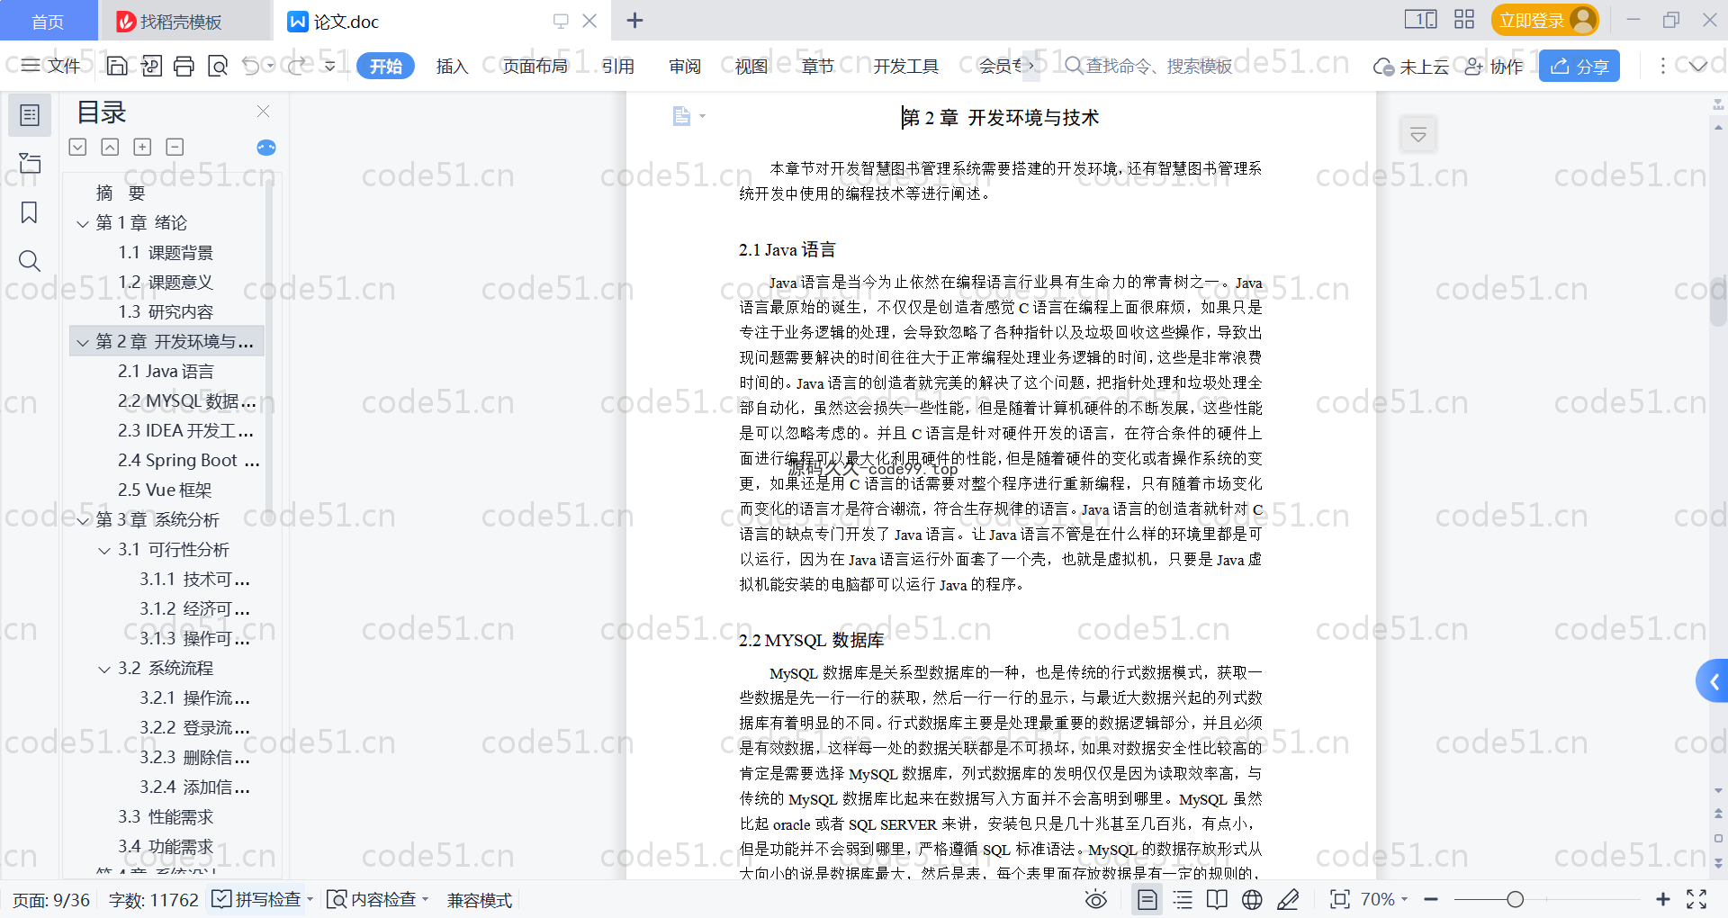The image size is (1728, 918).
Task: Click the collapse outline levels up-arrow icon
Action: (x=110, y=147)
